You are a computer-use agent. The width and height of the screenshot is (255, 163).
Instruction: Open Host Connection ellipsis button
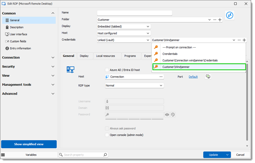pos(161,77)
